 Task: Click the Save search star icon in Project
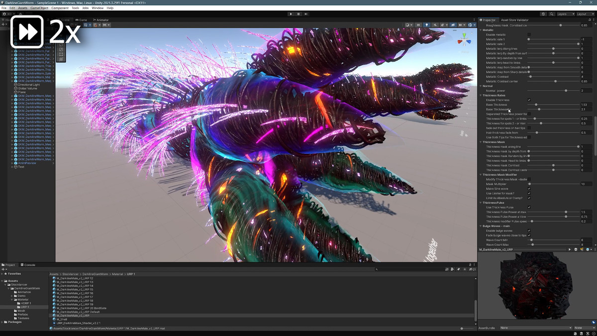[465, 269]
